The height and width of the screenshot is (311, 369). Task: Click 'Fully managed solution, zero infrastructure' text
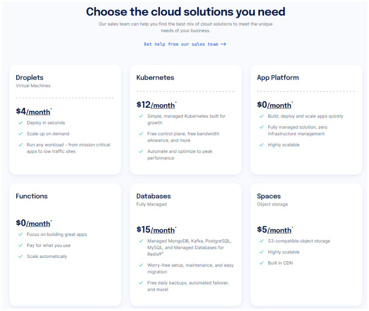[298, 131]
